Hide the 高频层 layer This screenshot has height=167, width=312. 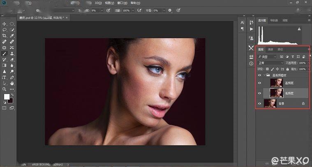(259, 83)
